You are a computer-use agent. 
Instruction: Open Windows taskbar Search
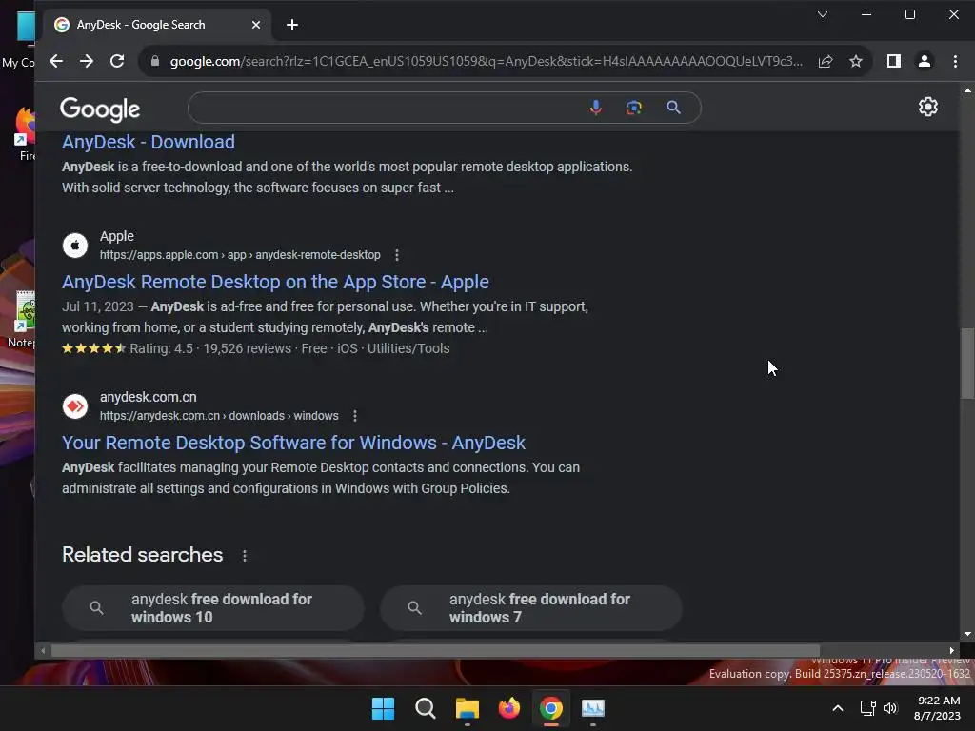point(426,708)
